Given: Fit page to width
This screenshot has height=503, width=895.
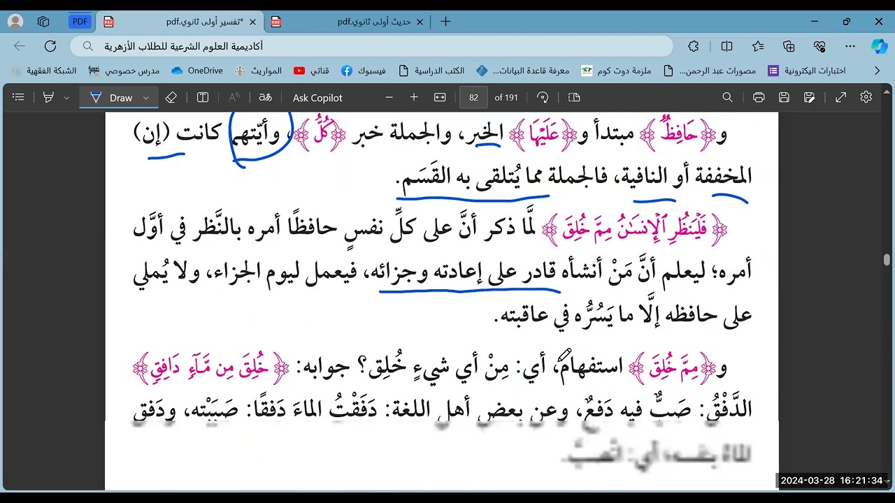Looking at the screenshot, I should (440, 98).
